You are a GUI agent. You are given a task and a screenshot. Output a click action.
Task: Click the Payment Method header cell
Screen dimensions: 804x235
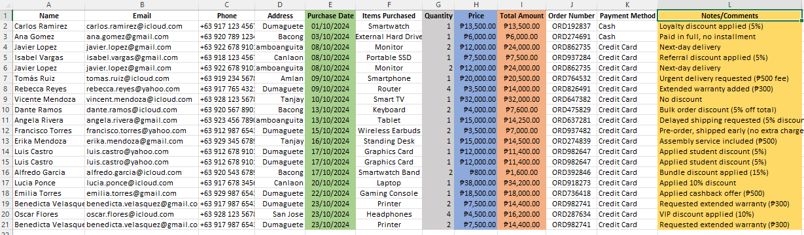(627, 15)
